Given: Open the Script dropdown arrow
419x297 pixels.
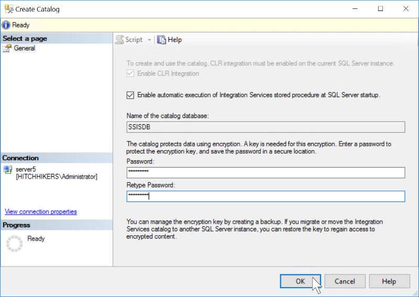Looking at the screenshot, I should tap(149, 40).
